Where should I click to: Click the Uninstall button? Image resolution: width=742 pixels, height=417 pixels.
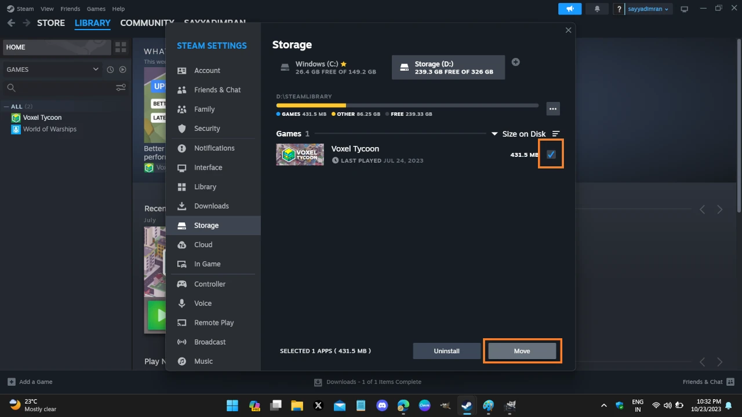point(446,351)
